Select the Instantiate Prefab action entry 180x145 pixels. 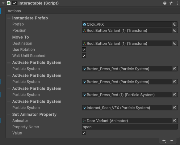[30, 18]
